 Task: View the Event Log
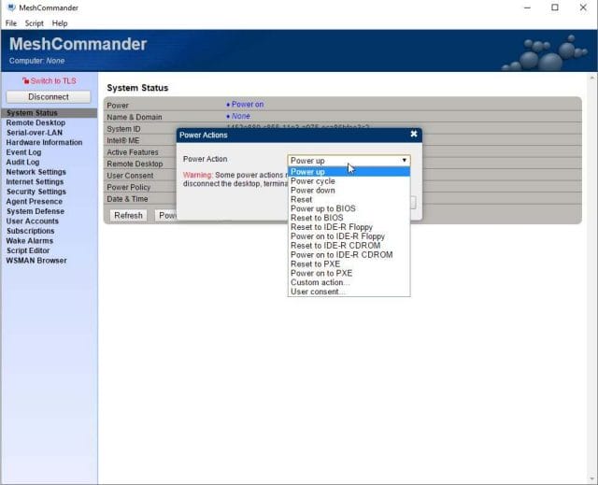point(23,152)
